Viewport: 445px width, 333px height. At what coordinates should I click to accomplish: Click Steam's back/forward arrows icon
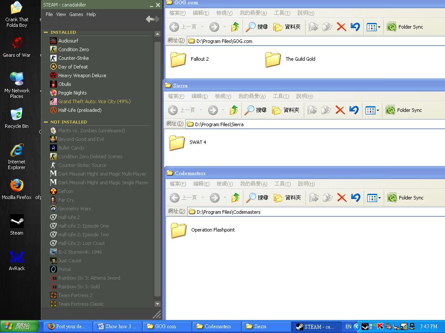pyautogui.click(x=153, y=19)
